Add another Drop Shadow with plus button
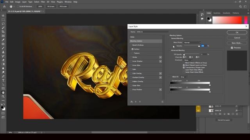Viewport: 250px width, 140px height. [161, 90]
